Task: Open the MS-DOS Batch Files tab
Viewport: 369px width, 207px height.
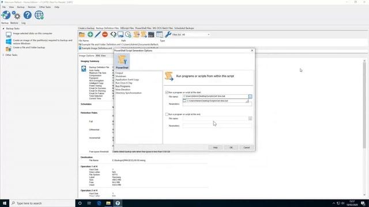Action: tap(163, 28)
